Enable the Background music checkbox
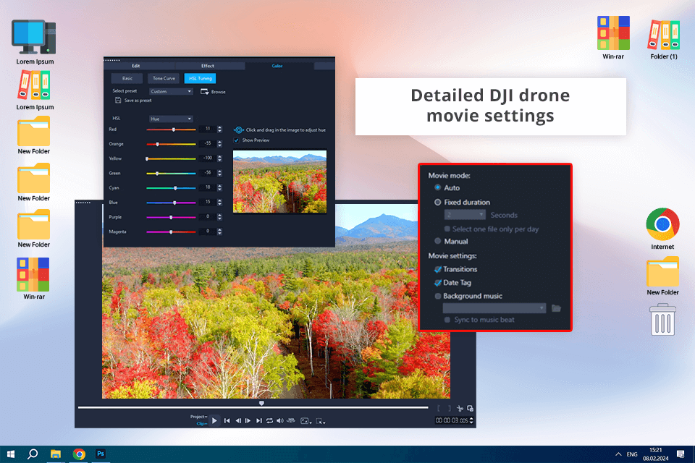Viewport: 695px width, 463px height. pyautogui.click(x=437, y=296)
